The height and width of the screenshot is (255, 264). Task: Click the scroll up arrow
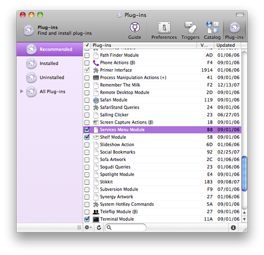(244, 213)
